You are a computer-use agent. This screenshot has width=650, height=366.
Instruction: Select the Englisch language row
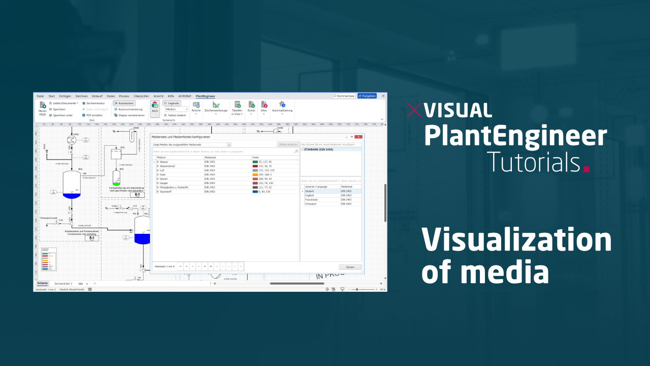click(332, 195)
